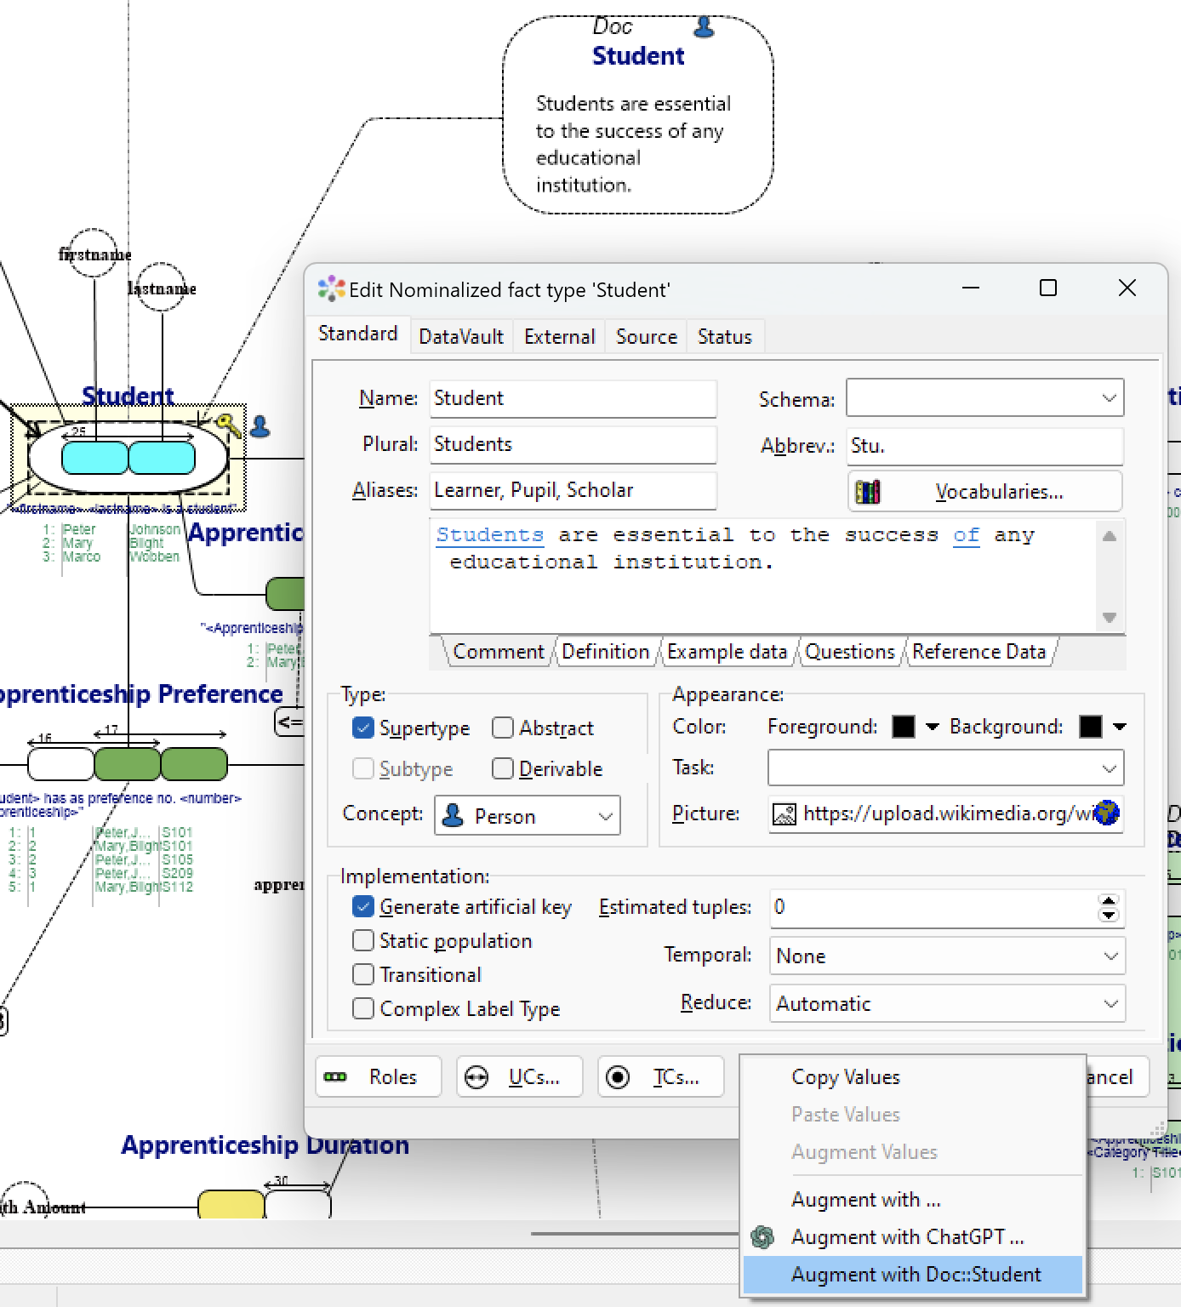This screenshot has height=1307, width=1181.
Task: Click person icon in the Doc Student note
Action: click(x=704, y=28)
